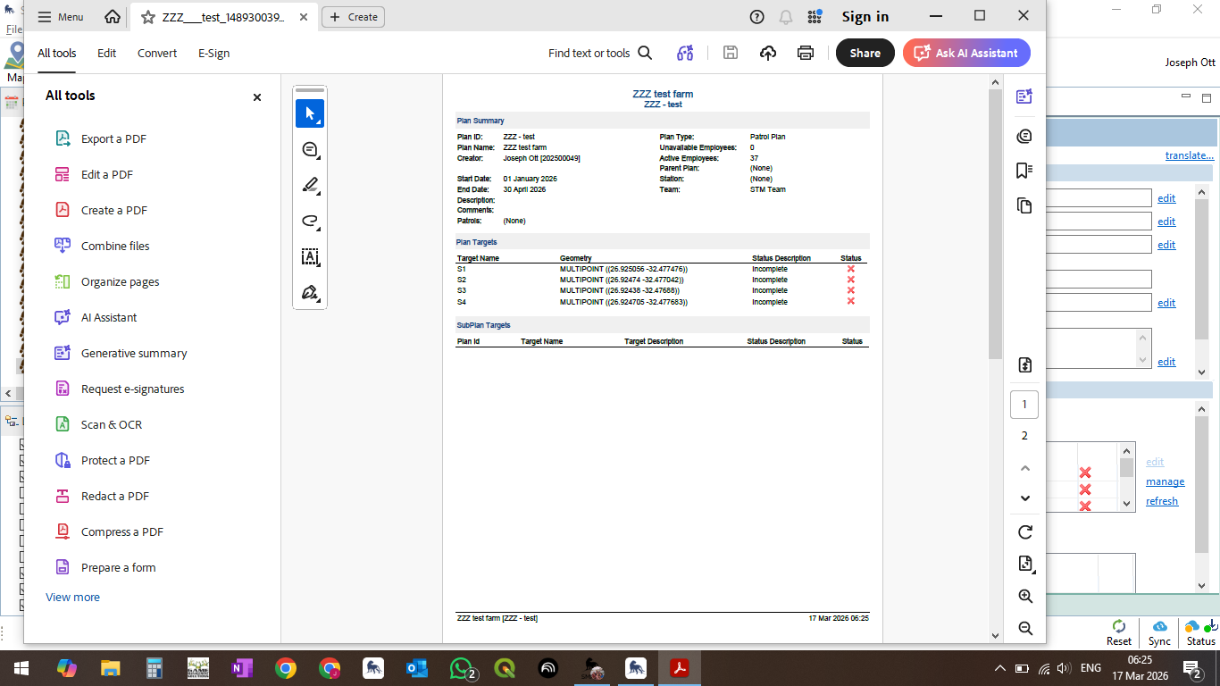This screenshot has height=686, width=1220.
Task: Click the Ask AI Assistant button
Action: (x=966, y=53)
